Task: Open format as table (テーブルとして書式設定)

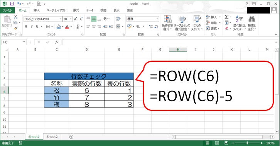Action: tap(182, 23)
